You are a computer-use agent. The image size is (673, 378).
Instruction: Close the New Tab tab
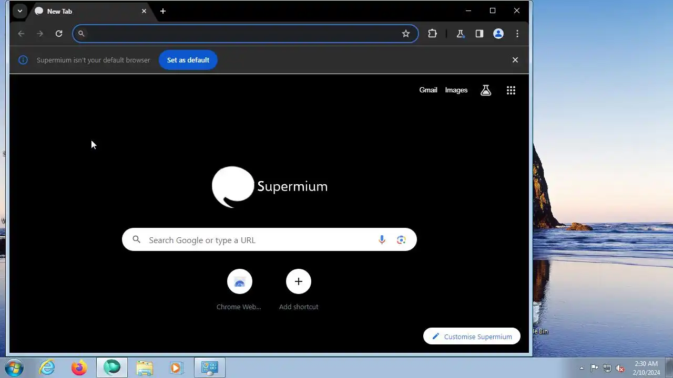pos(144,11)
